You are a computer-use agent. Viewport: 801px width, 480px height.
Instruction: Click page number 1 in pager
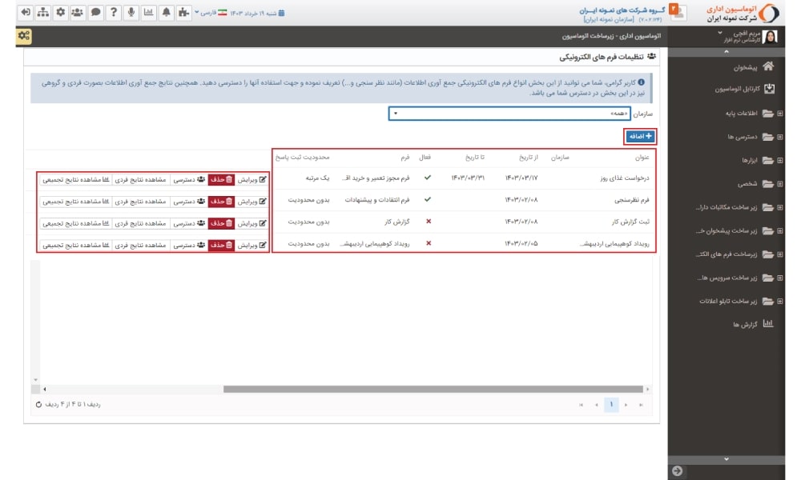(x=610, y=406)
